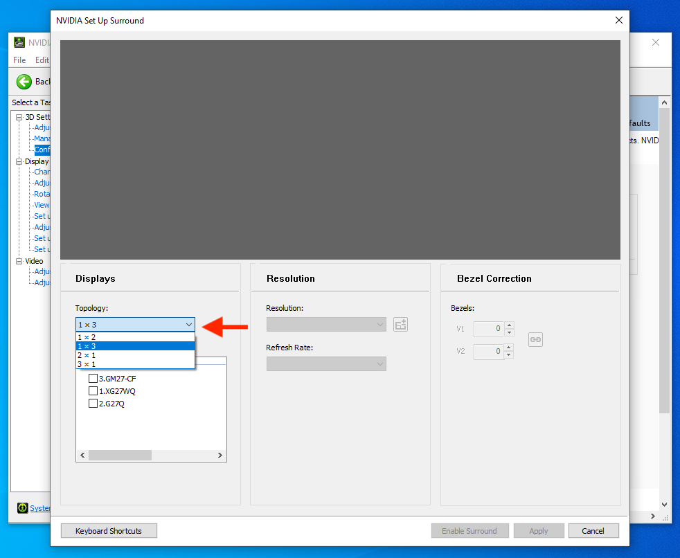Select the Mana item under 3D Settings
The image size is (680, 558).
pos(42,138)
